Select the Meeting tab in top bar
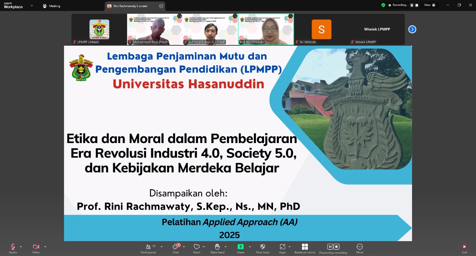476x256 pixels. 51,6
